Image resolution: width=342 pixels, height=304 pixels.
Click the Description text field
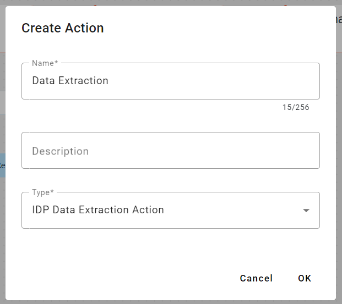click(170, 151)
